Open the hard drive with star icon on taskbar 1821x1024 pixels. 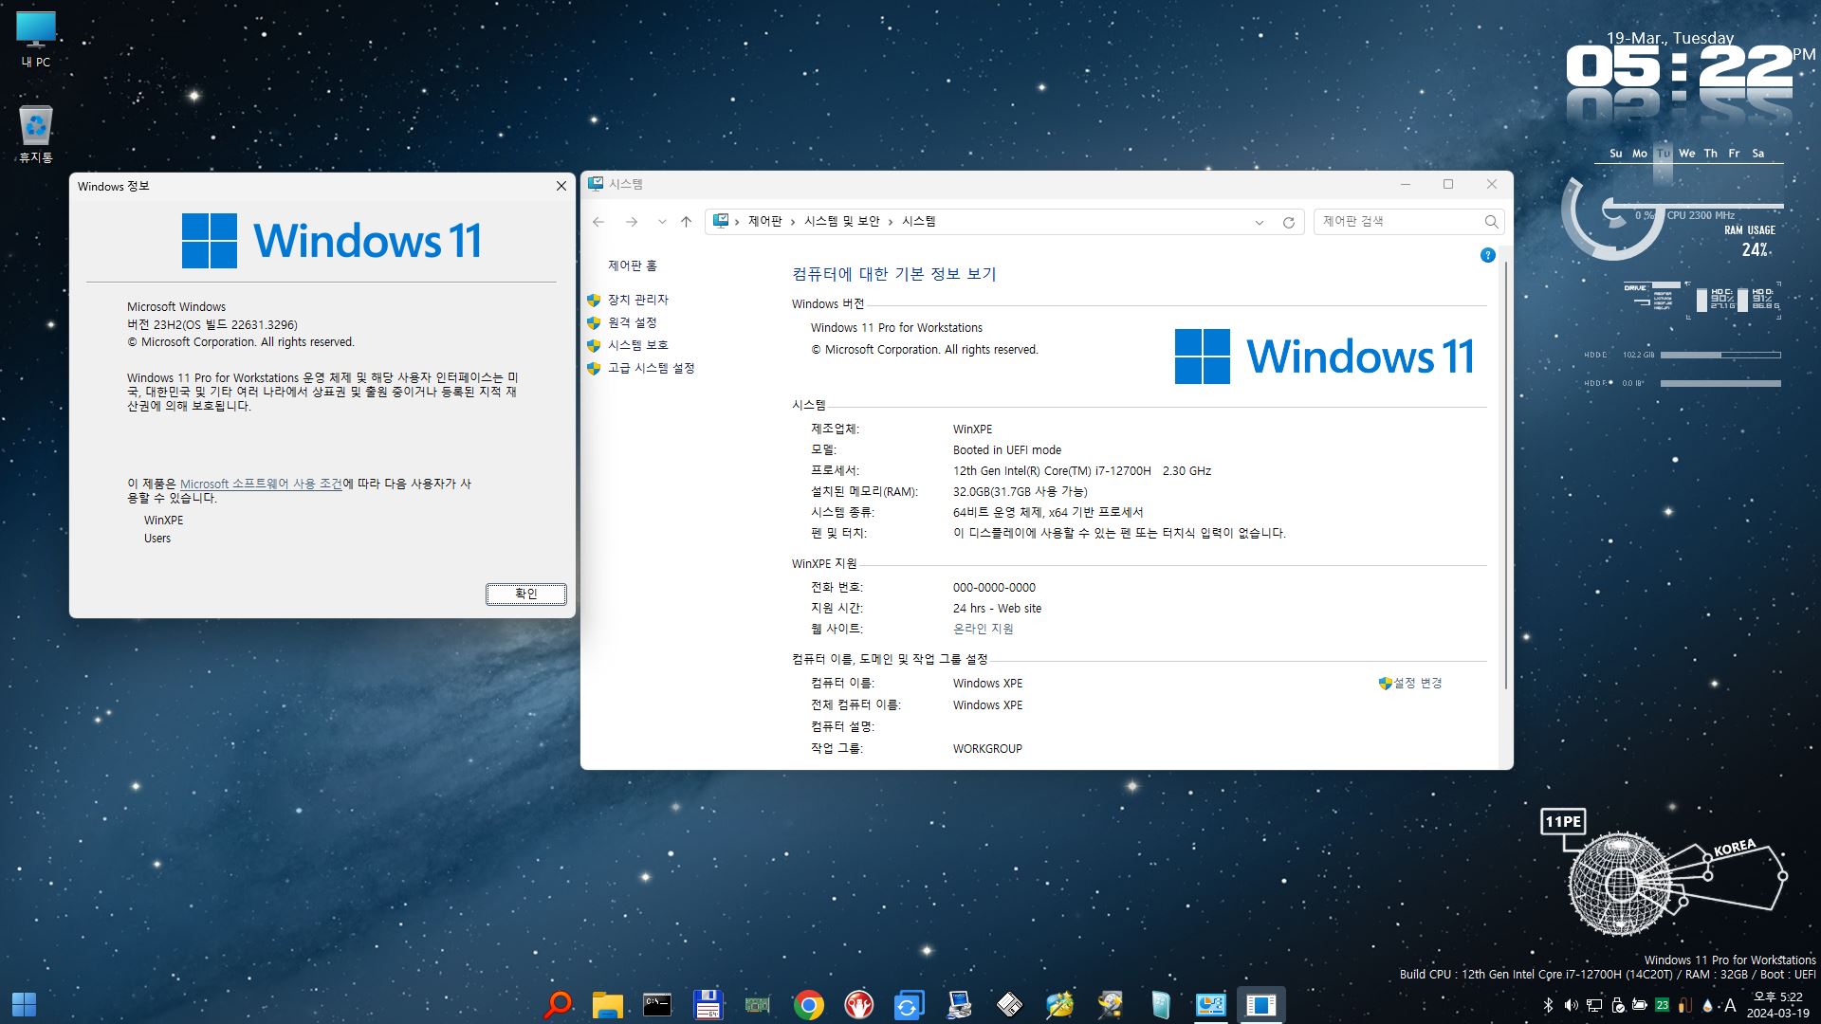click(1110, 1004)
